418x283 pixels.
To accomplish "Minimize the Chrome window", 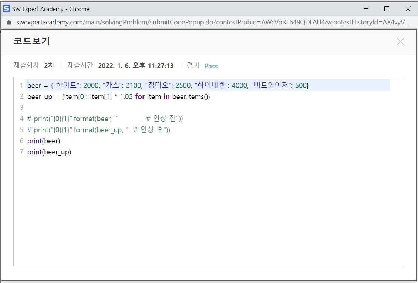I will point(366,9).
